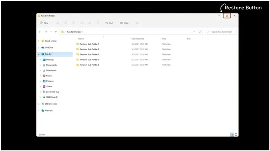Click the Random Sub-Folder 3 folder icon
Screen dimensions: 270x151
click(78, 55)
